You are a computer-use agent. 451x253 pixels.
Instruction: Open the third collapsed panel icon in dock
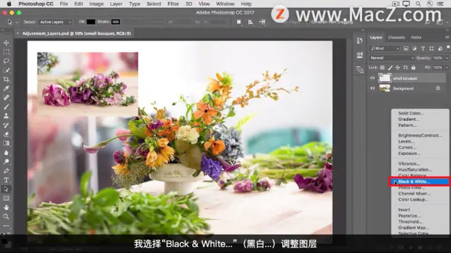pyautogui.click(x=359, y=69)
